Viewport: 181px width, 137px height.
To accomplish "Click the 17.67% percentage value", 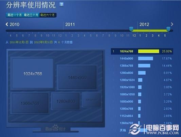I will pos(167,59).
